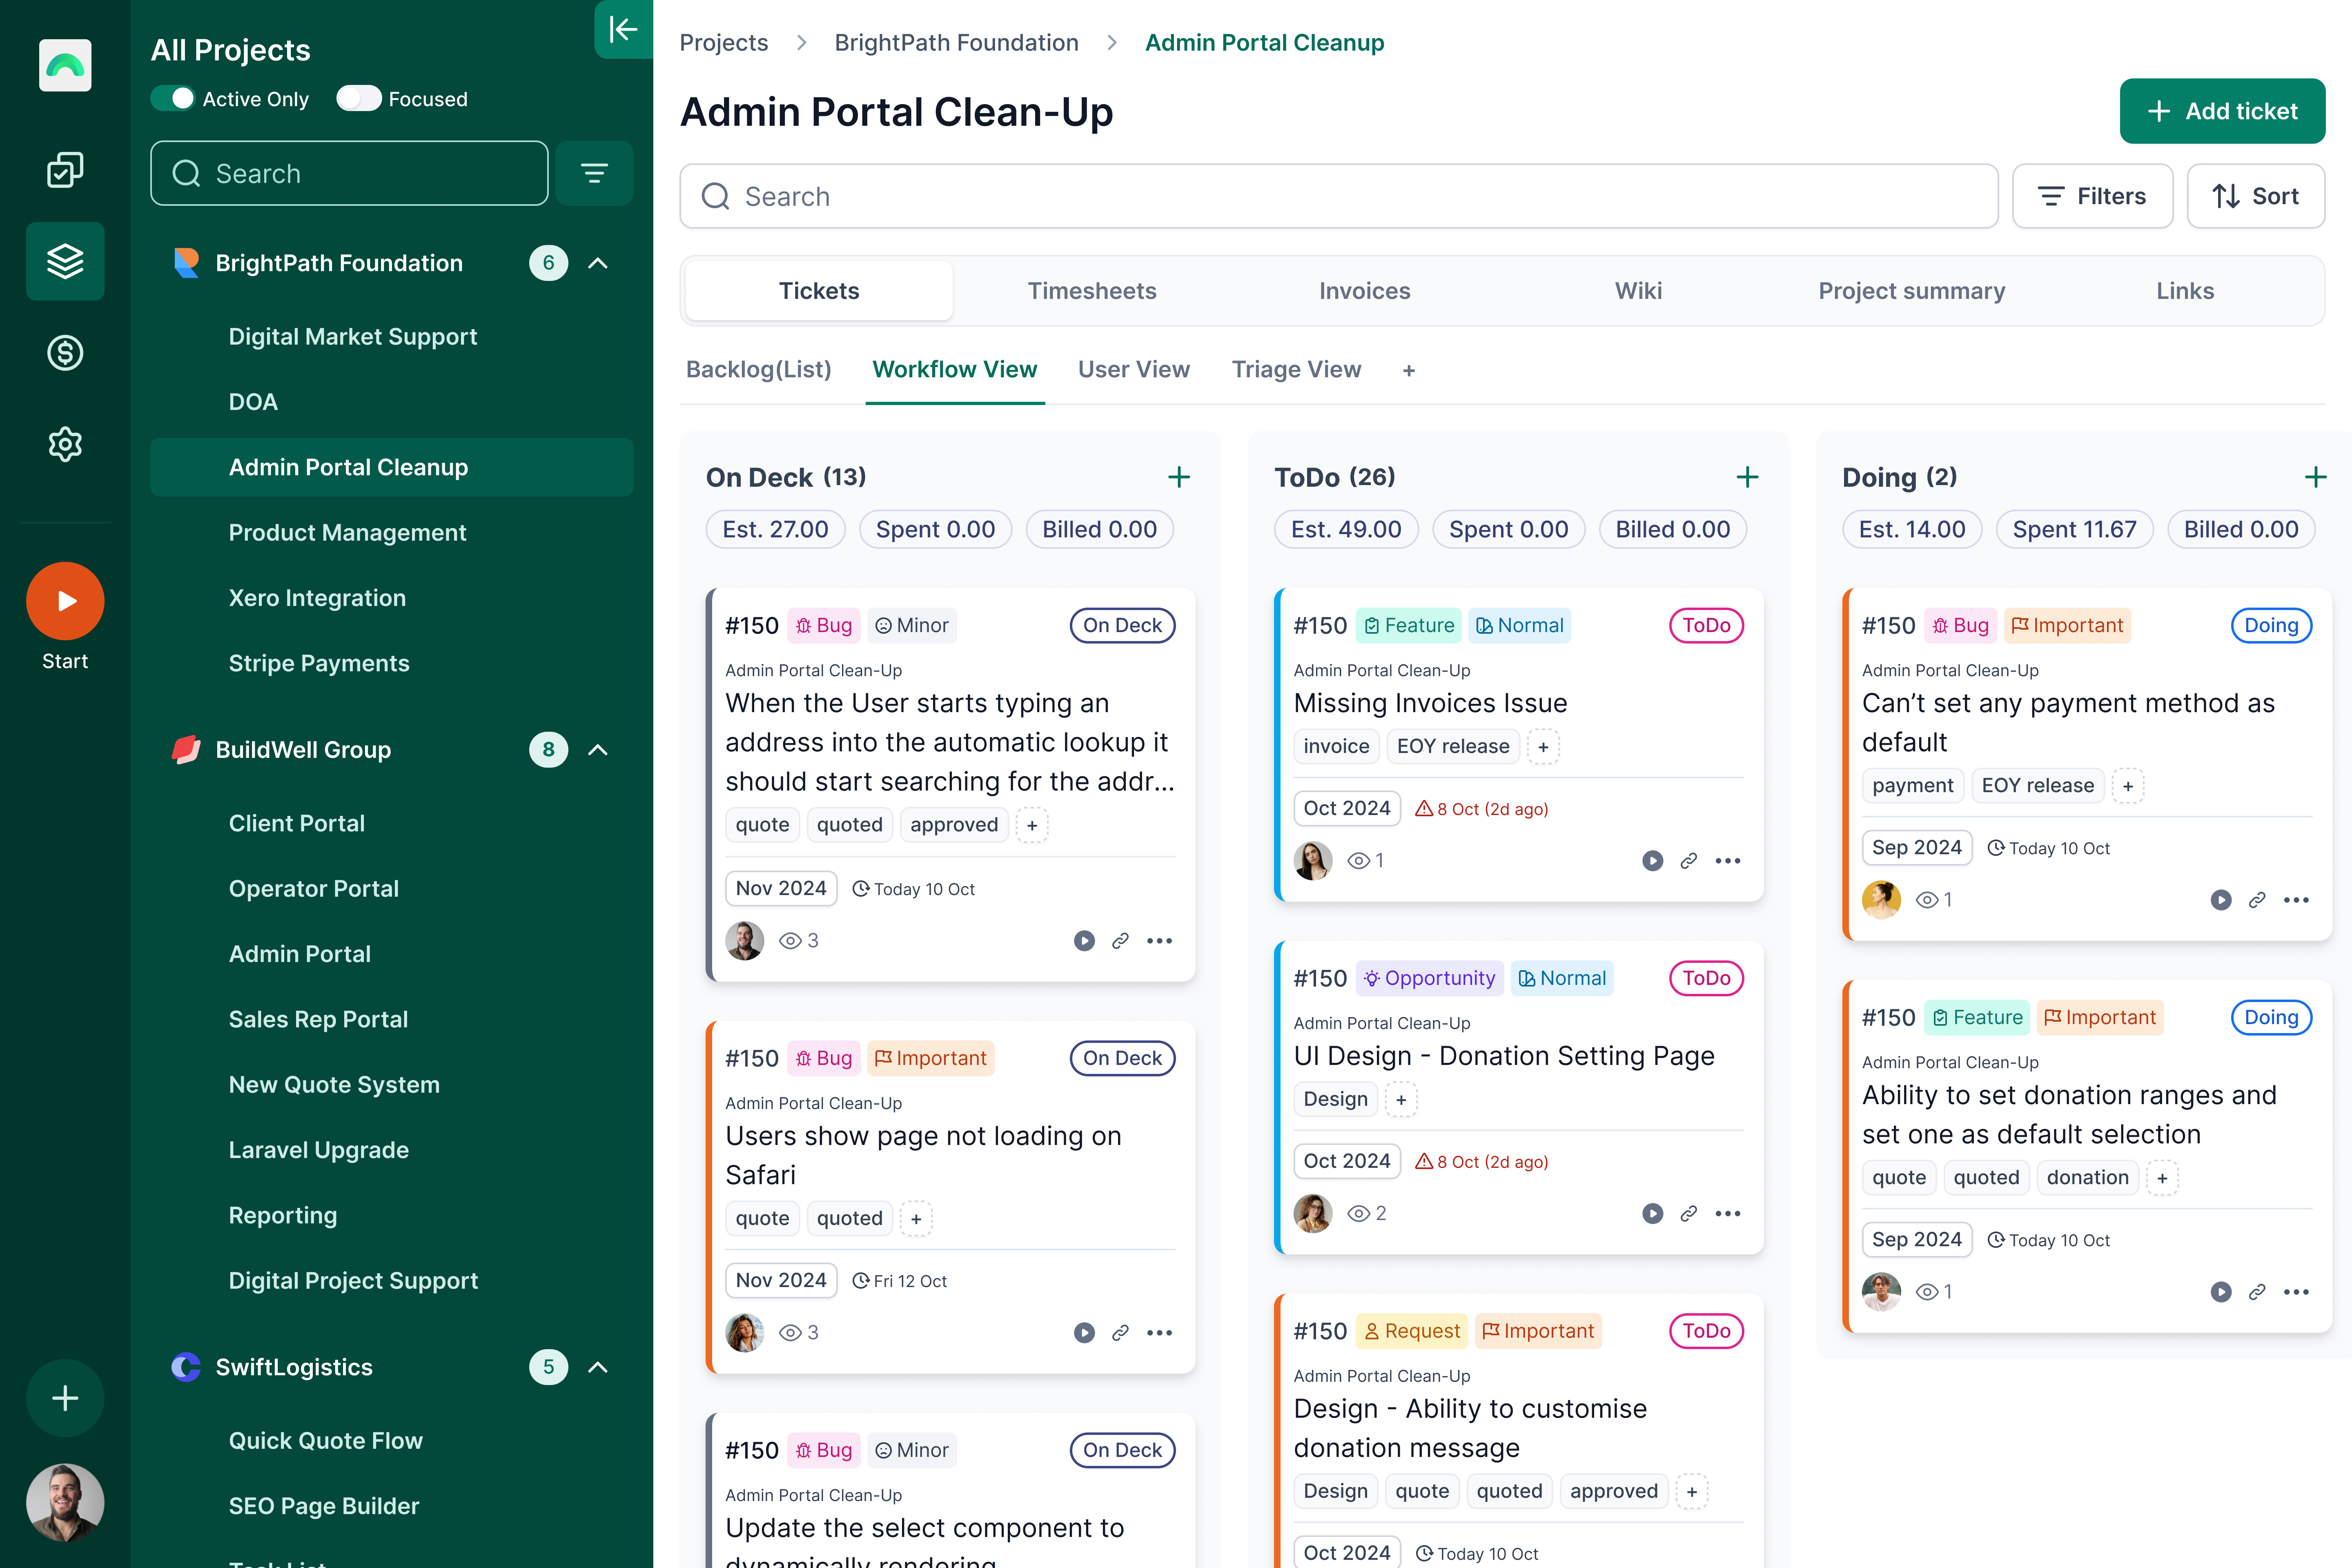
Task: Change the Nov 2024 sprint on address lookup ticket
Action: (x=781, y=888)
